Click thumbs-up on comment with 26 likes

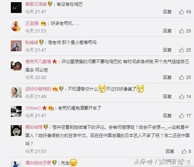click(181, 31)
